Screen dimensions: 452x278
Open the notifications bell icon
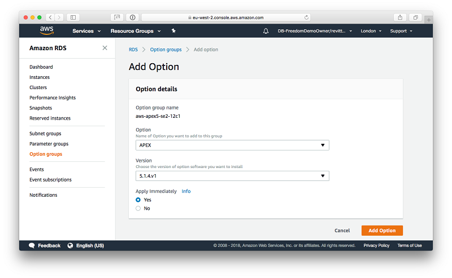coord(266,31)
